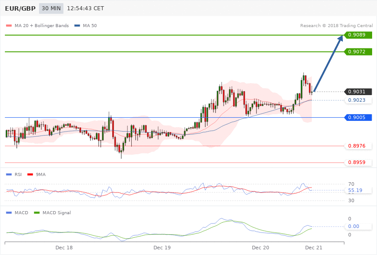377x256 pixels.
Task: Click the Dec 21 date label
Action: tap(314, 248)
